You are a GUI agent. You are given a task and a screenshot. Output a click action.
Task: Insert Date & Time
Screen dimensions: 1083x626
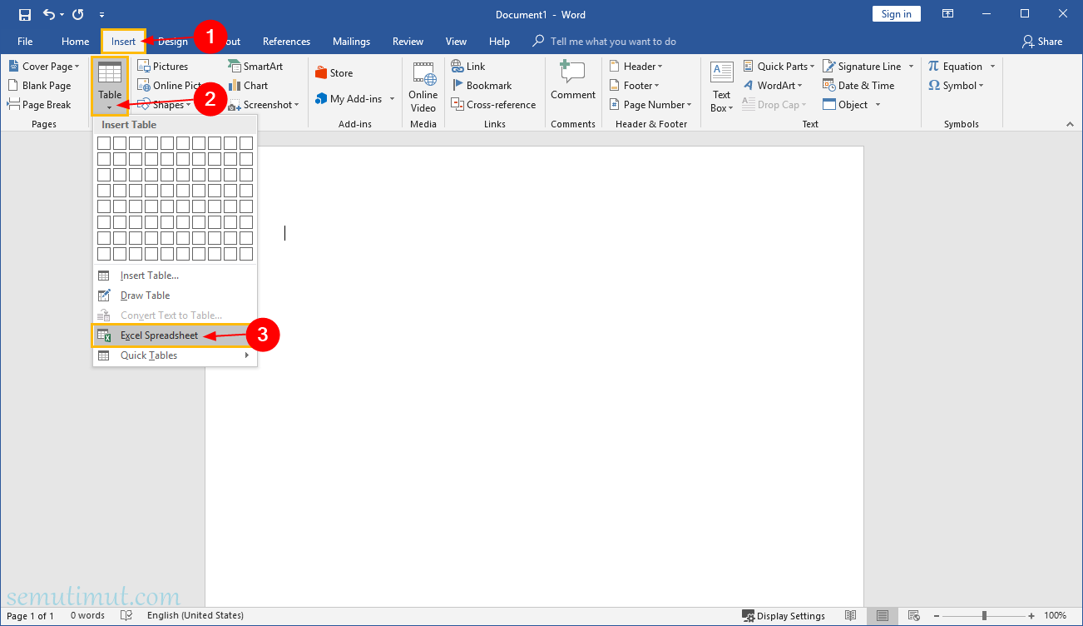pos(858,86)
